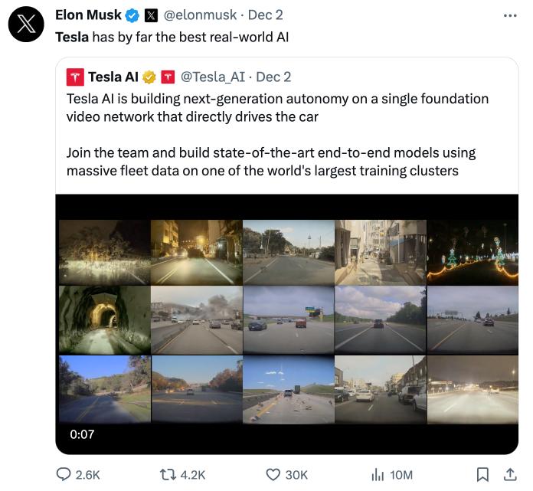Open the @Tesla_AI handle link

tap(213, 77)
